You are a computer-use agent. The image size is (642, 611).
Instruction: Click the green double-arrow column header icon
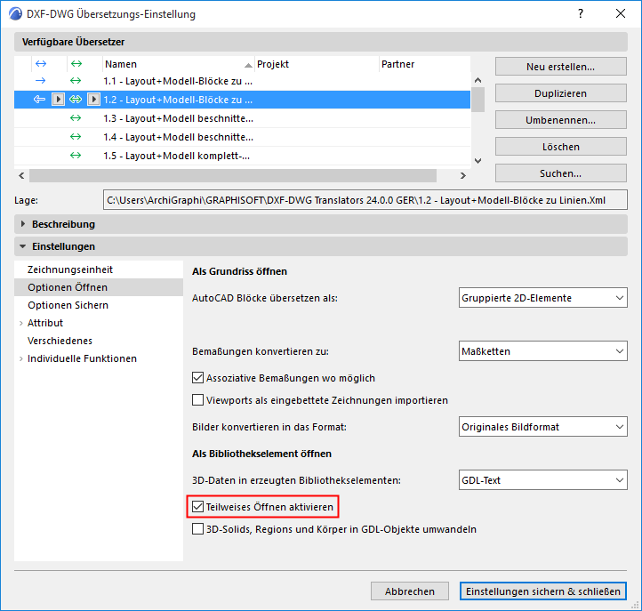(76, 63)
